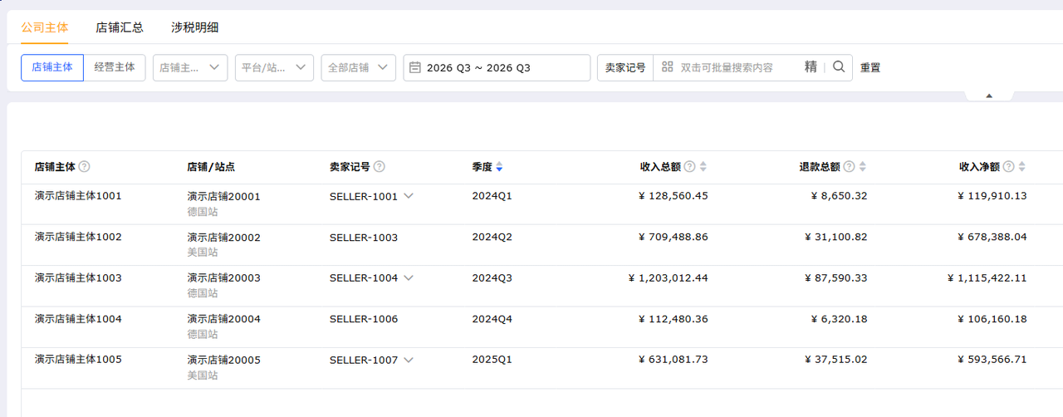
Task: Click store name 演示店铺20002
Action: [x=224, y=238]
